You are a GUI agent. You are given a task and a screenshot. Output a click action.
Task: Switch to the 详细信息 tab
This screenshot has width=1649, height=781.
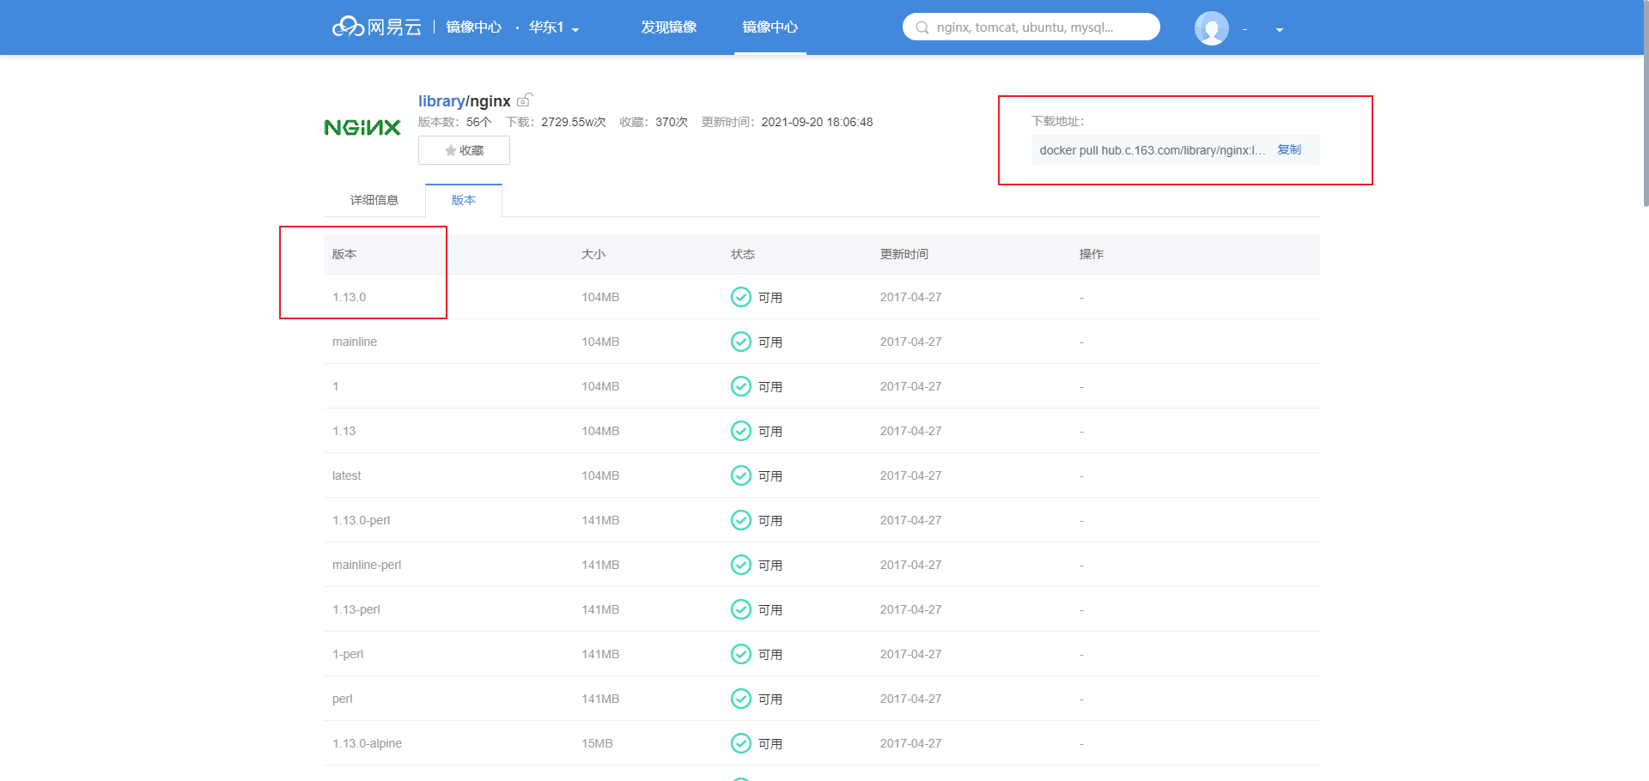tap(374, 200)
